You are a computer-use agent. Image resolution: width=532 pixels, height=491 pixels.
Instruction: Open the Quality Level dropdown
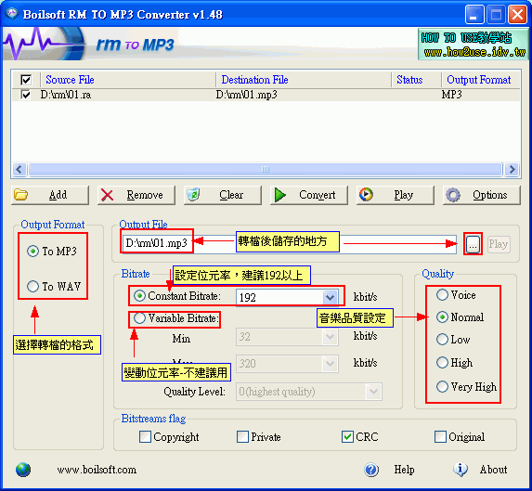coord(373,392)
